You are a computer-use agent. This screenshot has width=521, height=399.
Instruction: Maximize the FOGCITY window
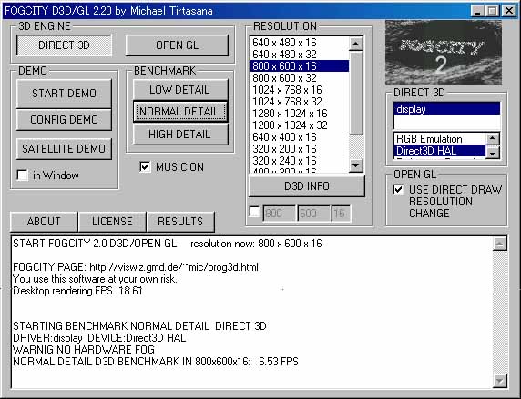point(492,11)
